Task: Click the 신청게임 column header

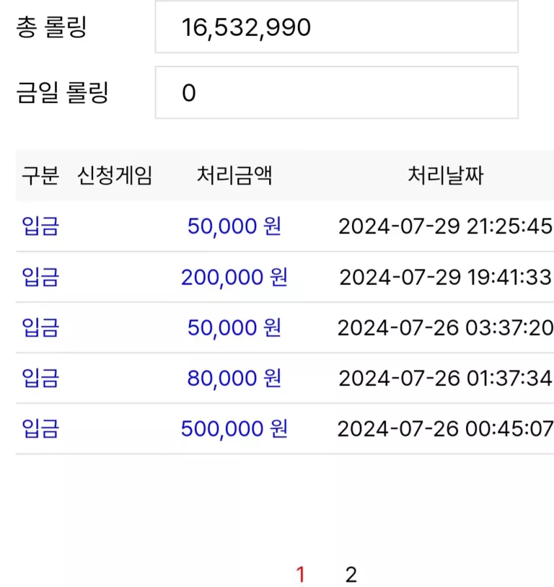Action: tap(115, 175)
